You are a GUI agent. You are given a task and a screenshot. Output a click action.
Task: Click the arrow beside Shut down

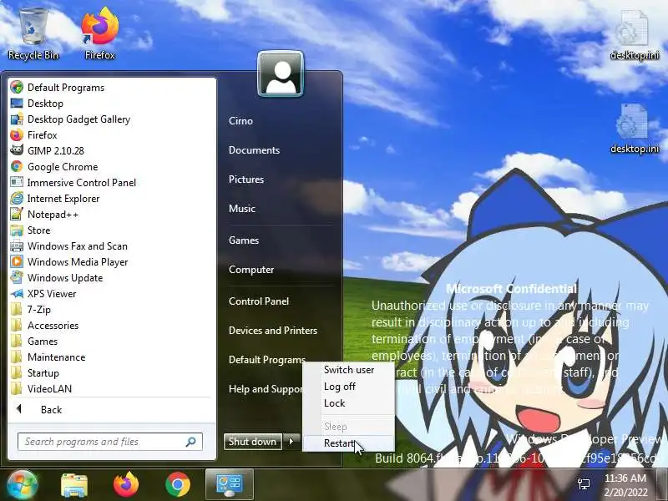tap(291, 442)
